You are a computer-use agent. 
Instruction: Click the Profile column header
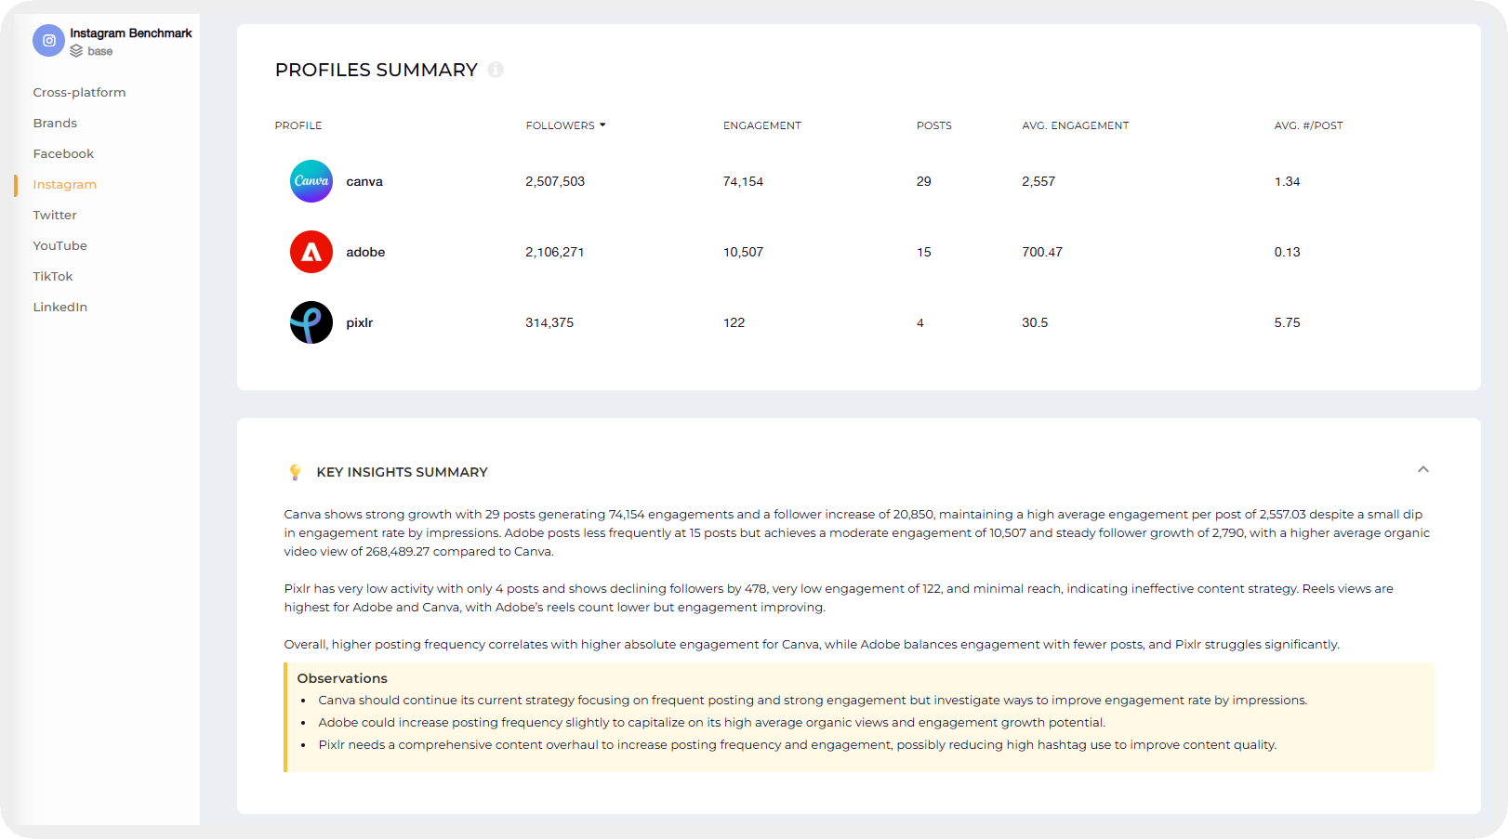click(298, 125)
